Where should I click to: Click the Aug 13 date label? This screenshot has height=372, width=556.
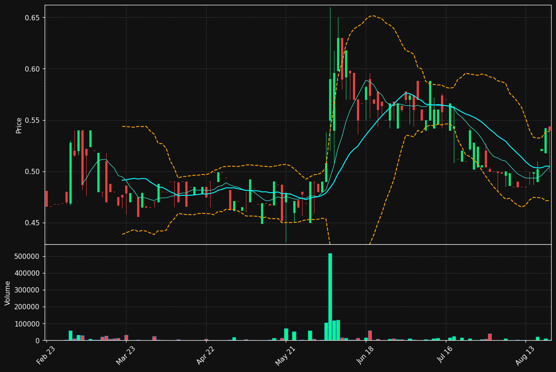525,355
